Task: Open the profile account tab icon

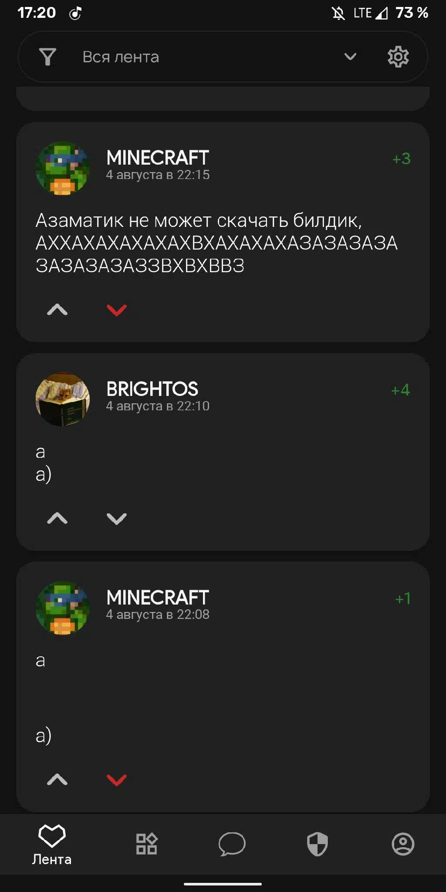Action: click(x=403, y=844)
